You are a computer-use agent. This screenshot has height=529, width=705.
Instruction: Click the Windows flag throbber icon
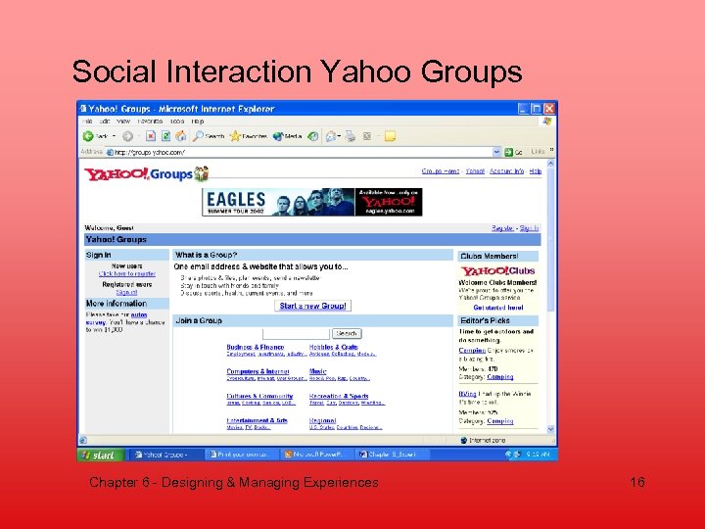click(546, 121)
